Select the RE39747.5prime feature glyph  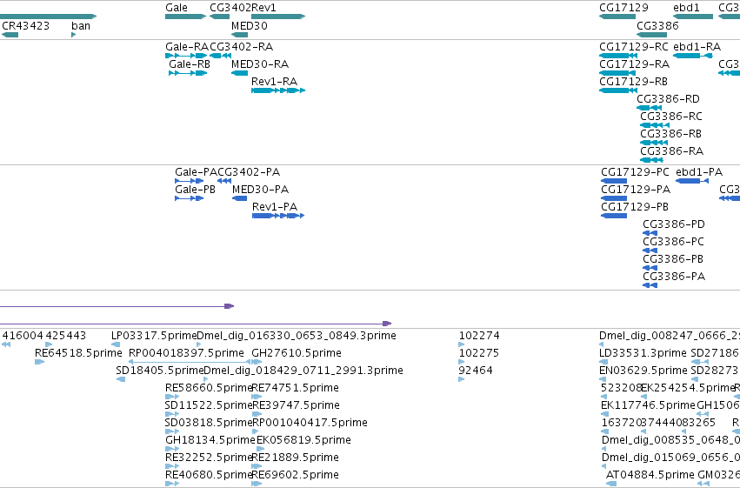[257, 415]
